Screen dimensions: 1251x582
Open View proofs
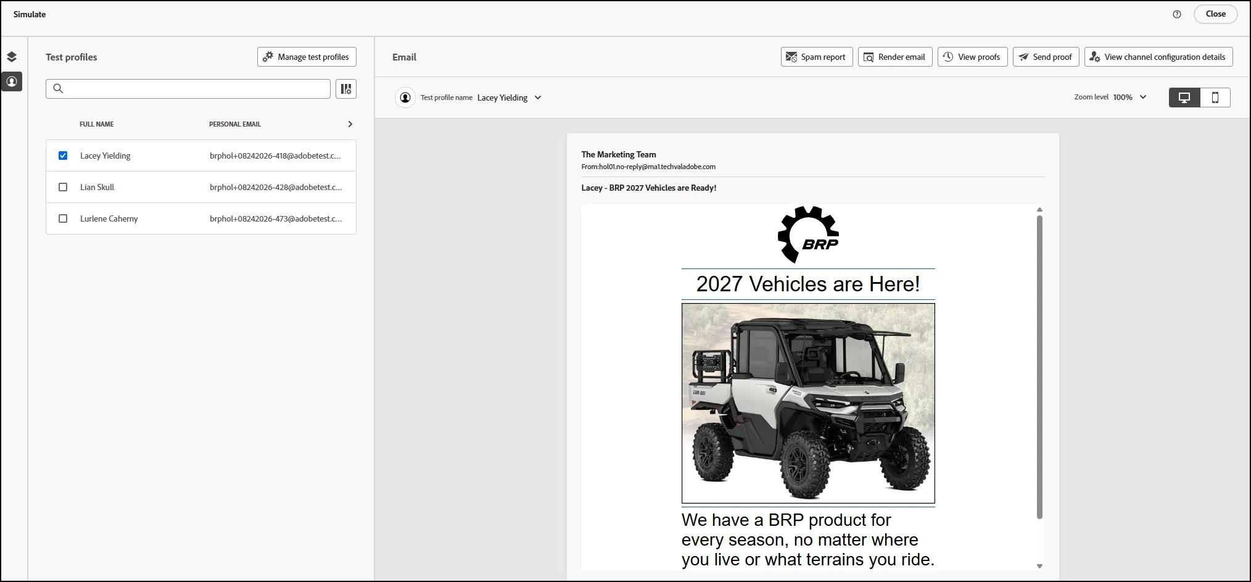pos(973,57)
